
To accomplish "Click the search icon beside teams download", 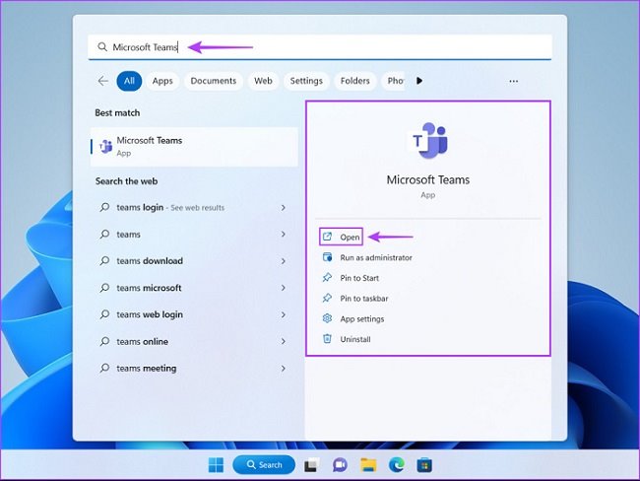I will pyautogui.click(x=104, y=260).
